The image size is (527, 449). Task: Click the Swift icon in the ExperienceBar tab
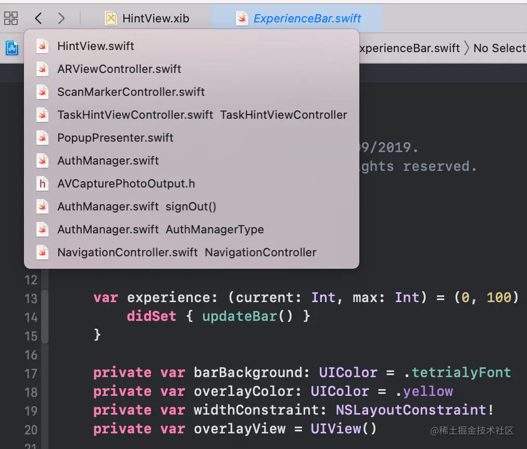pyautogui.click(x=242, y=18)
